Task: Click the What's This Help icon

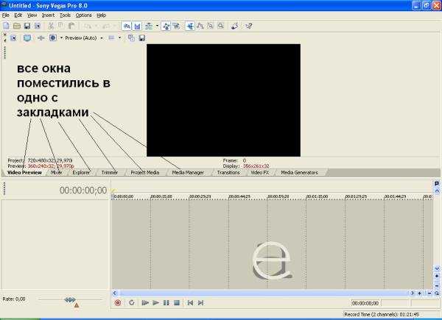Action: pyautogui.click(x=249, y=26)
